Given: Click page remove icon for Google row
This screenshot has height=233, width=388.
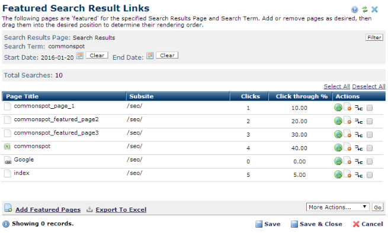Looking at the screenshot, I should coord(348,161).
